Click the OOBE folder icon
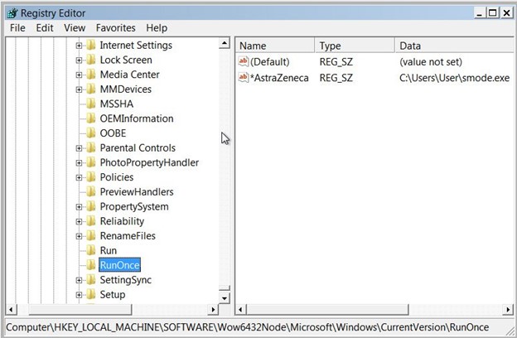The image size is (517, 338). [x=90, y=133]
